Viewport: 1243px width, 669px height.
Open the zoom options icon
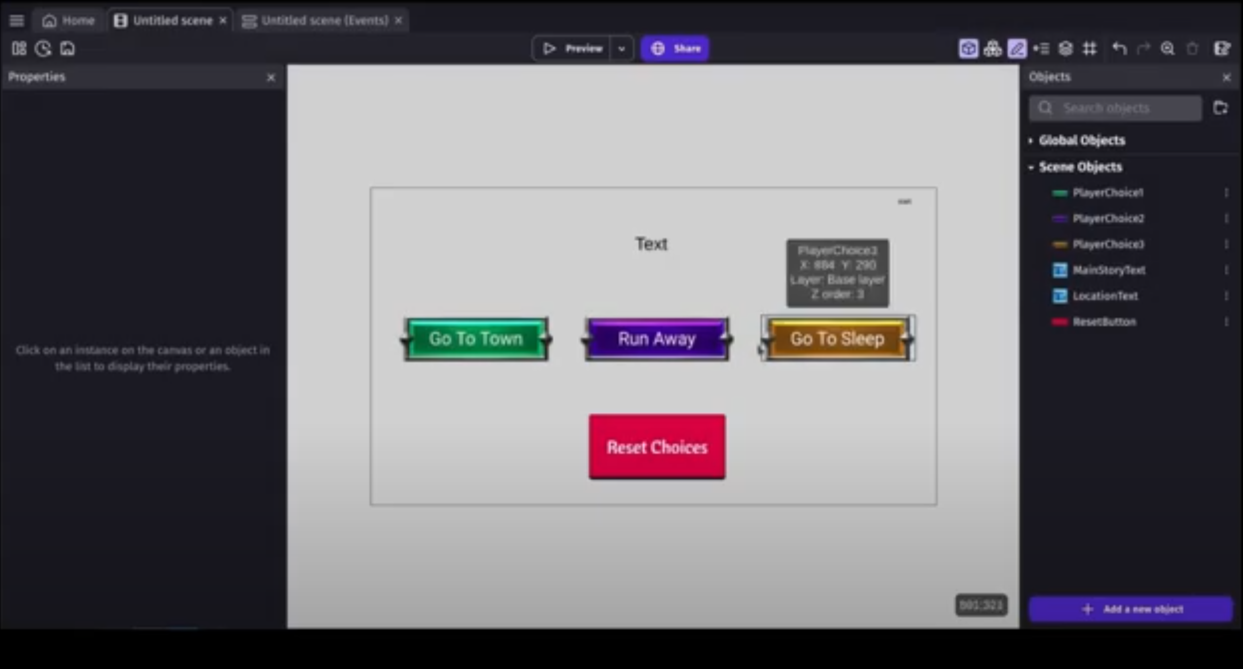[x=1167, y=49]
